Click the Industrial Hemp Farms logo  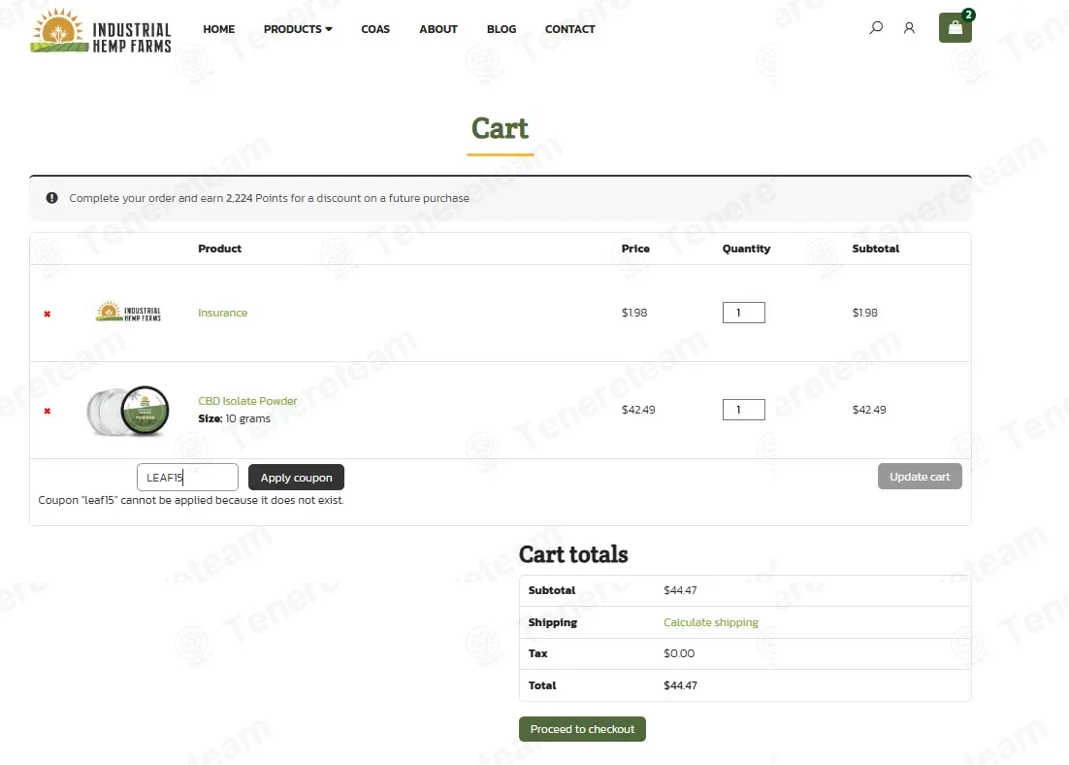(x=101, y=31)
